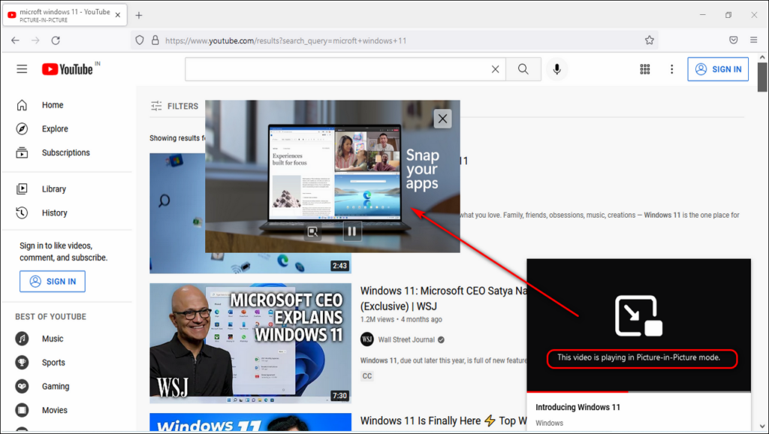
Task: Open the YouTube hamburger guide menu
Action: coord(22,69)
